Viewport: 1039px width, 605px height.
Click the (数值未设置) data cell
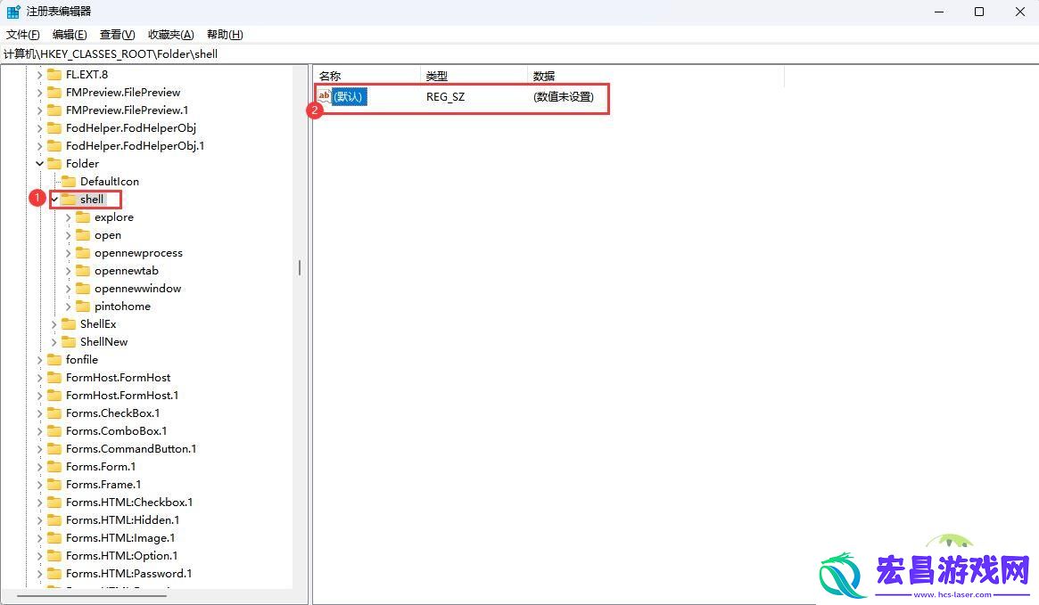pyautogui.click(x=564, y=97)
